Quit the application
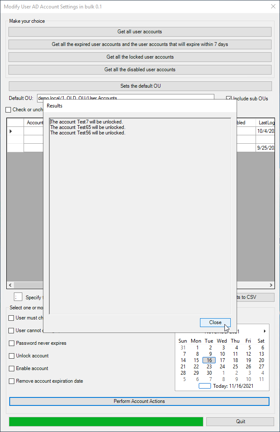 (240, 421)
